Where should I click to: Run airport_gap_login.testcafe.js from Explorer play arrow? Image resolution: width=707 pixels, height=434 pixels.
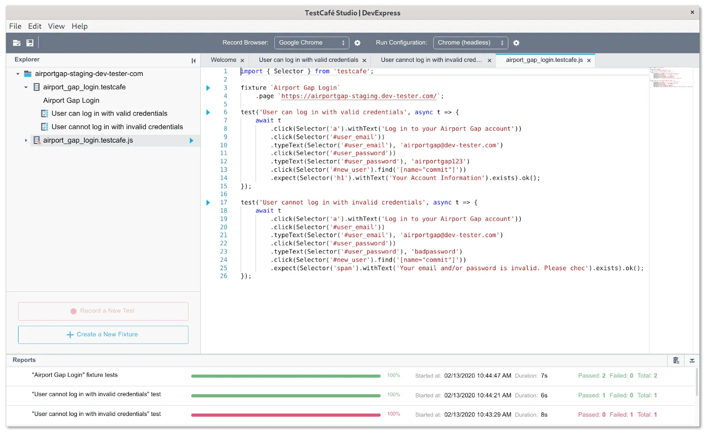tap(191, 140)
